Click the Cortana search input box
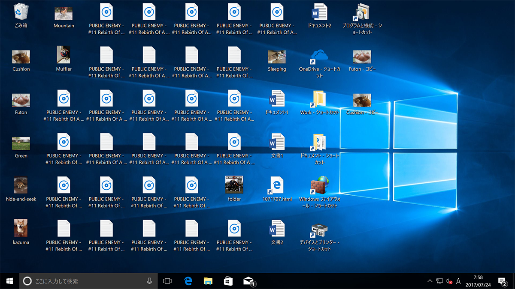The width and height of the screenshot is (515, 289). click(x=86, y=281)
